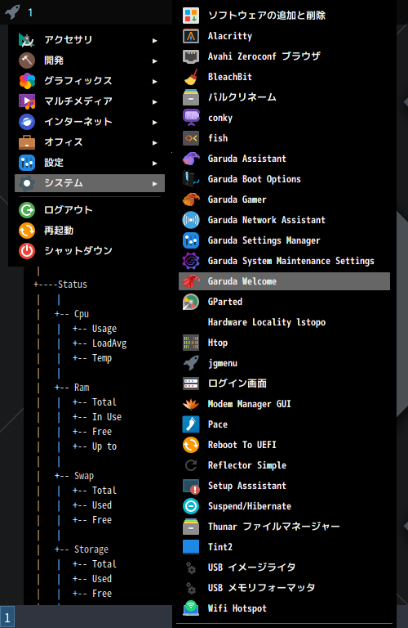Click the Suspend/Hibernate icon
Image resolution: width=408 pixels, height=628 pixels.
pyautogui.click(x=191, y=506)
